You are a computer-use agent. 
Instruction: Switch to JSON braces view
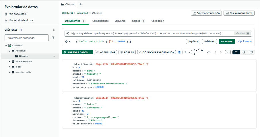click(244, 52)
